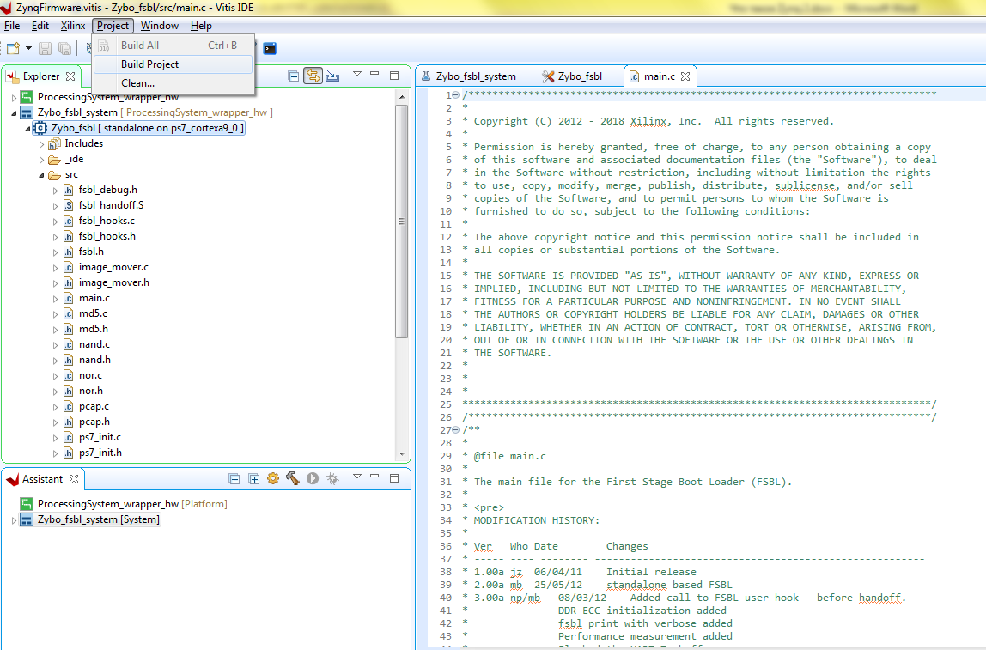Open Assistant settings gear icon

(x=273, y=478)
